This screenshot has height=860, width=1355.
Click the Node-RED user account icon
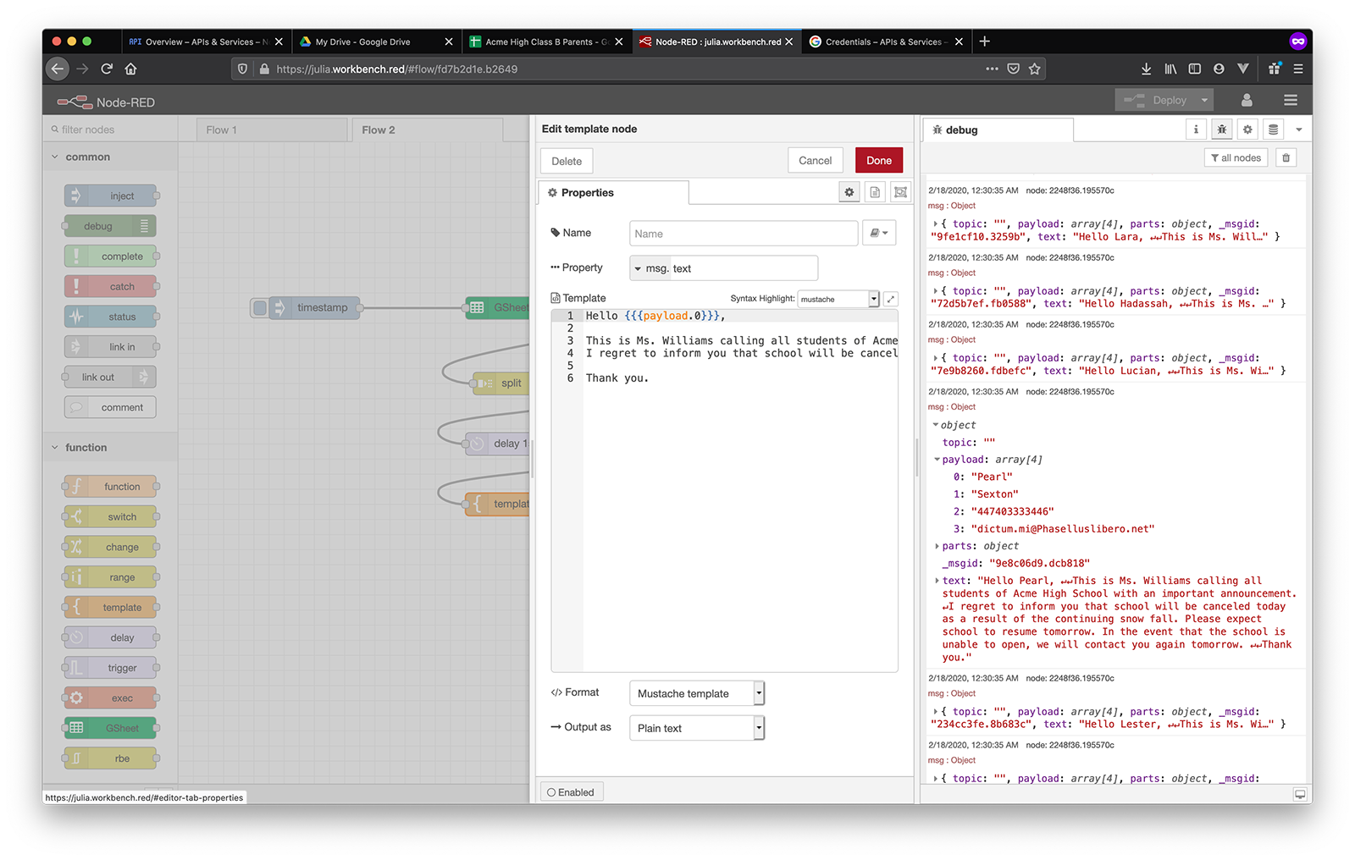point(1247,100)
